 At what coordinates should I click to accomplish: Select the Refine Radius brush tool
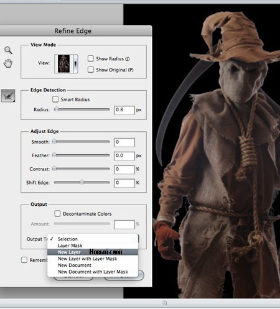[x=8, y=96]
